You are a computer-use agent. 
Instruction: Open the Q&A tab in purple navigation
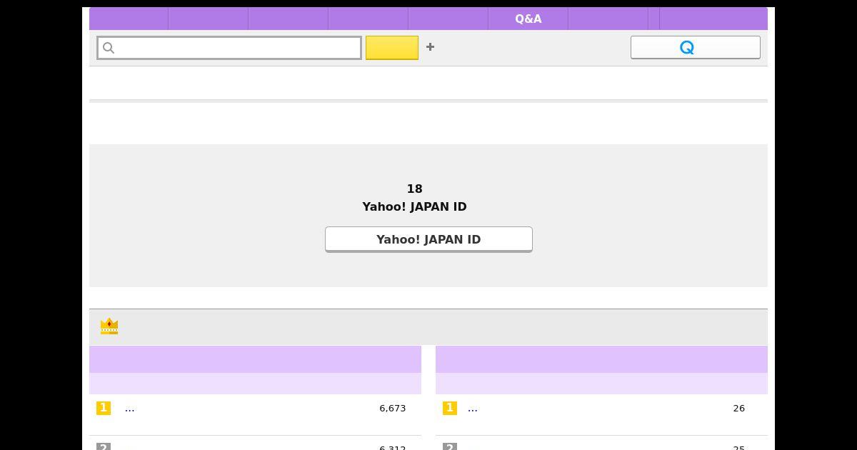coord(528,19)
